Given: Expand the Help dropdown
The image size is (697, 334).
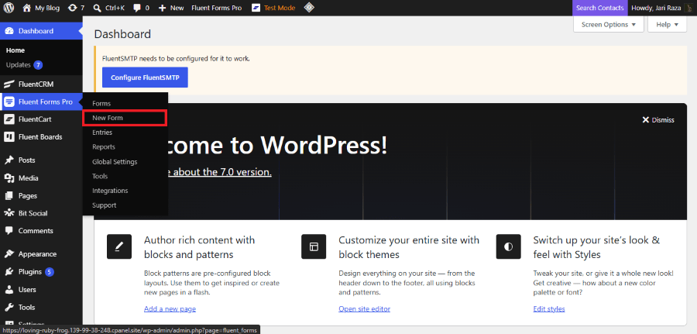Looking at the screenshot, I should point(668,25).
